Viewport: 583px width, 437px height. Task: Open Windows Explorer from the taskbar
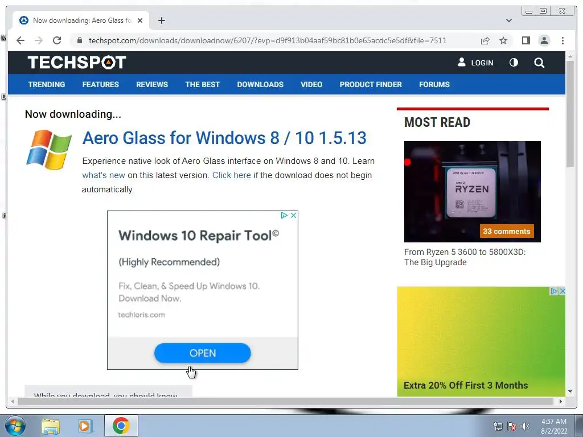51,426
